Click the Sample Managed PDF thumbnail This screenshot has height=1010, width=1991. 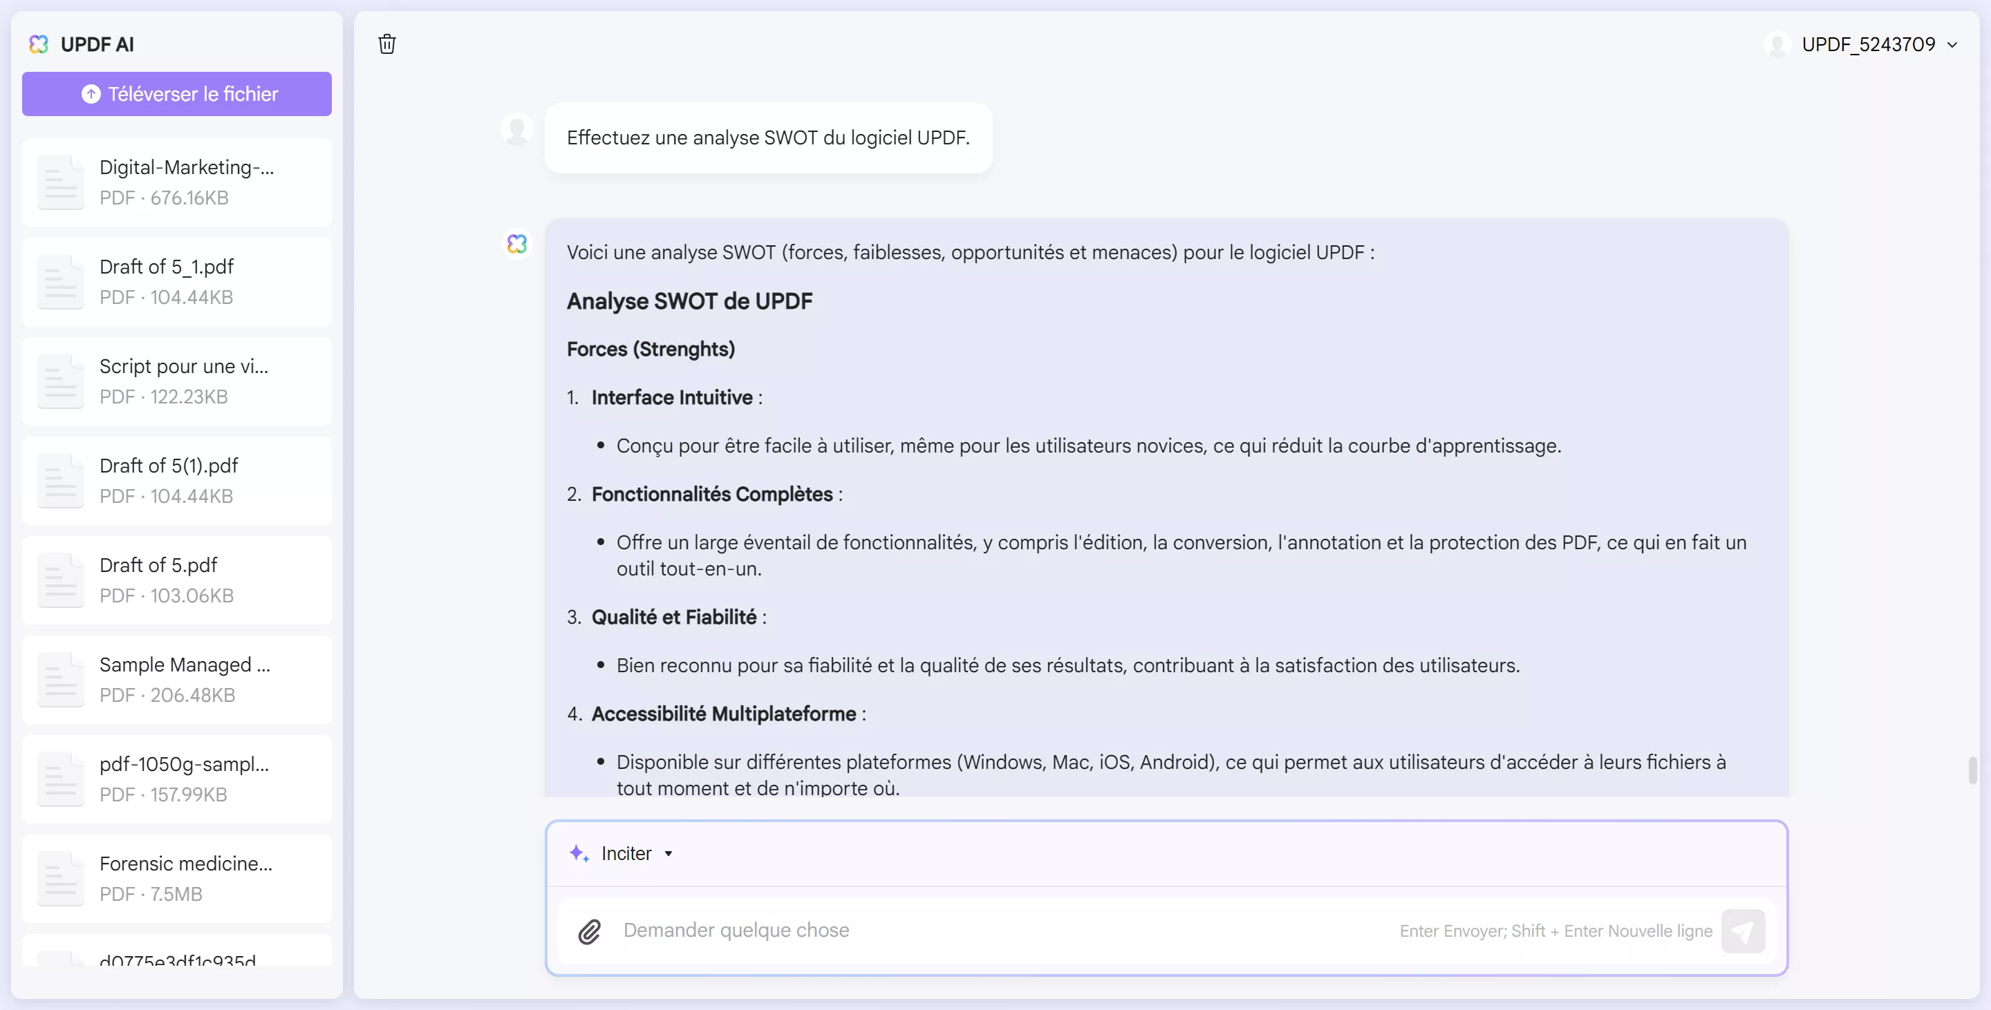(60, 680)
